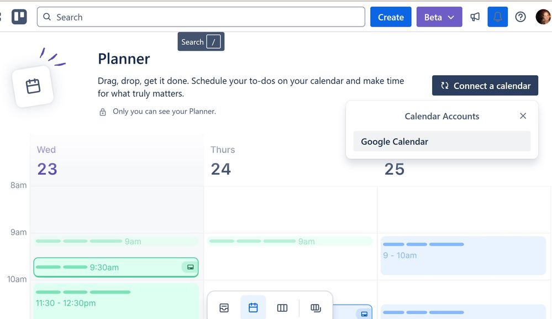Viewport: 552px width, 319px height.
Task: Click the Planner heading
Action: [x=124, y=59]
